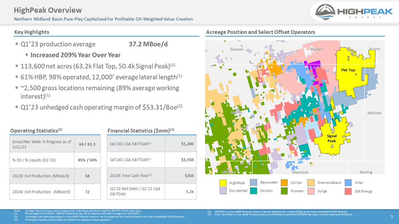Click the '85% / 94%' liquids cell
This screenshot has height=224, width=399.
[87, 160]
